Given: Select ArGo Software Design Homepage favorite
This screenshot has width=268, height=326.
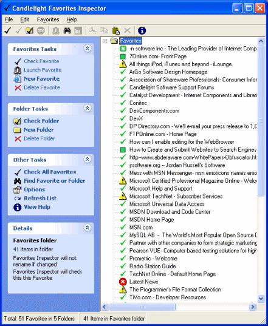Looking at the screenshot, I should click(168, 72).
